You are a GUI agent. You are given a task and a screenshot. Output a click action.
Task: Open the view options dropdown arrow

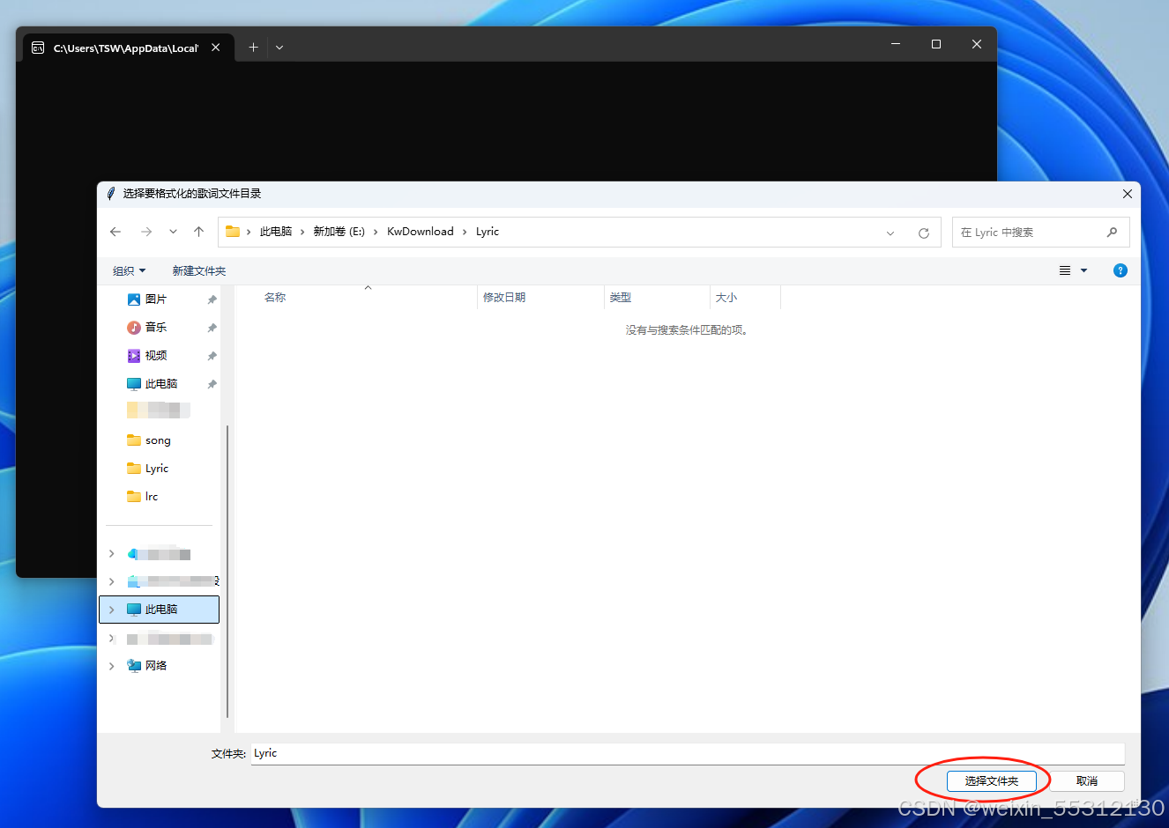point(1084,270)
